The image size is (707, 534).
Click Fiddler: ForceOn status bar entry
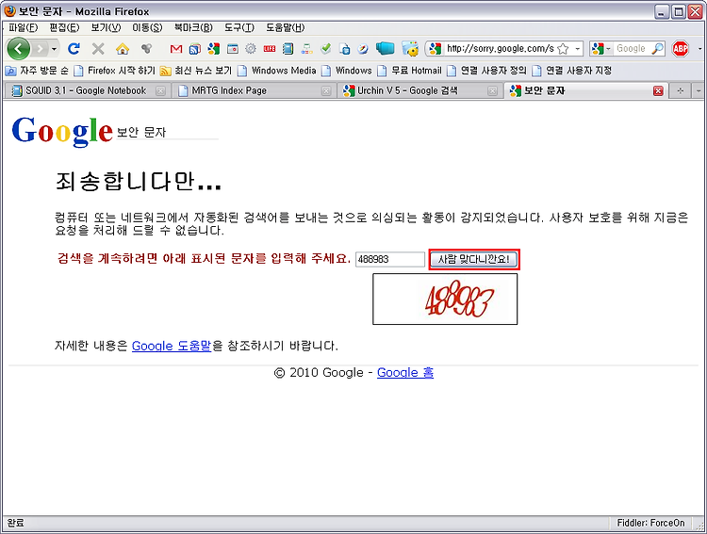[x=650, y=523]
